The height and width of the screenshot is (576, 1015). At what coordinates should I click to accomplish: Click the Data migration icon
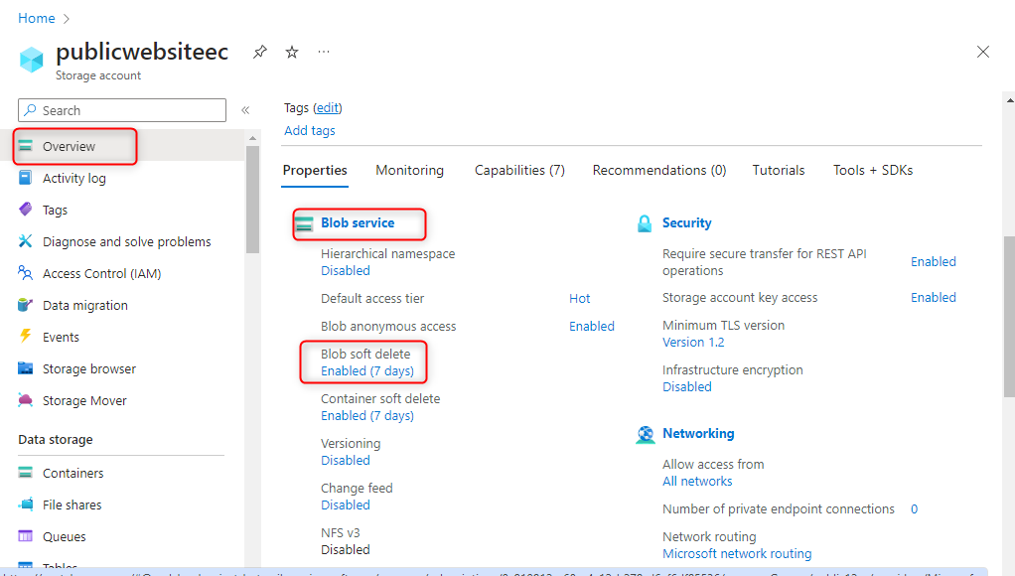pos(26,305)
